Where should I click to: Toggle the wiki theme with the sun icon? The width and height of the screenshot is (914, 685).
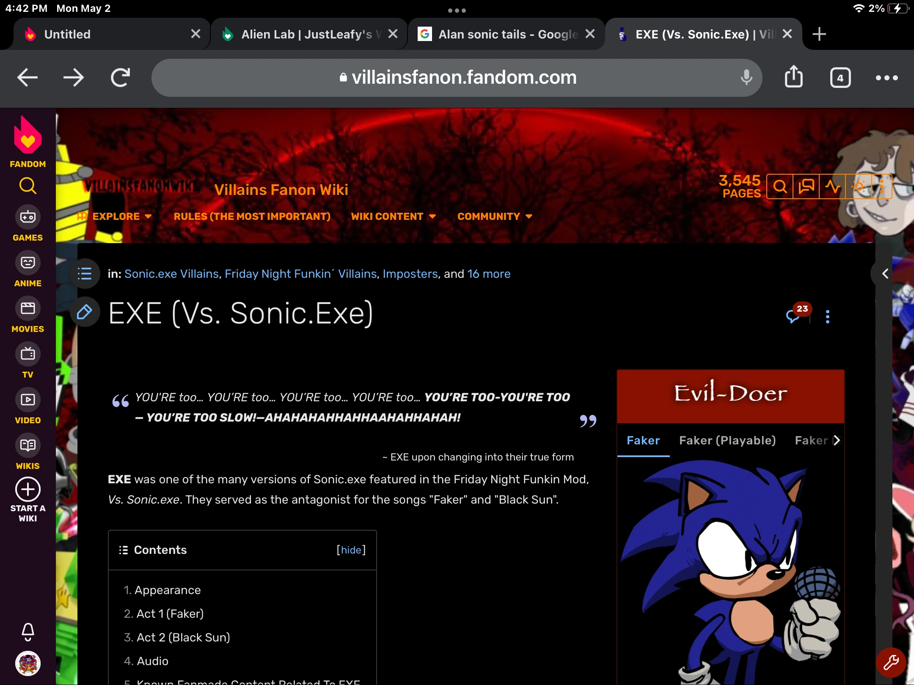pos(859,186)
